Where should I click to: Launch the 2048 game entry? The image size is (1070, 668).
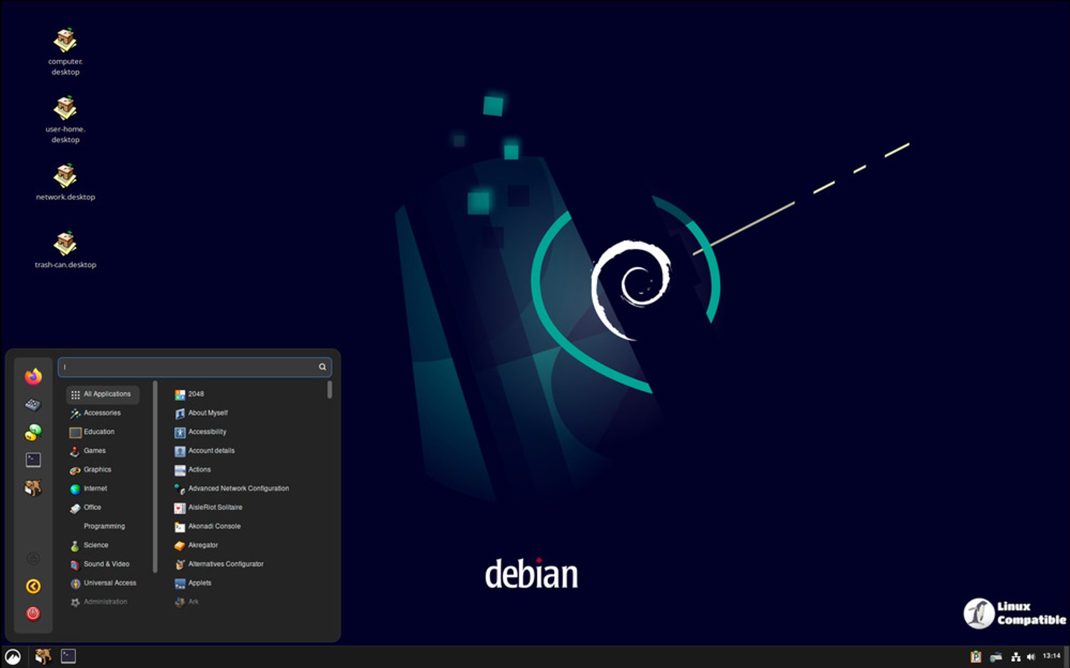[x=196, y=394]
